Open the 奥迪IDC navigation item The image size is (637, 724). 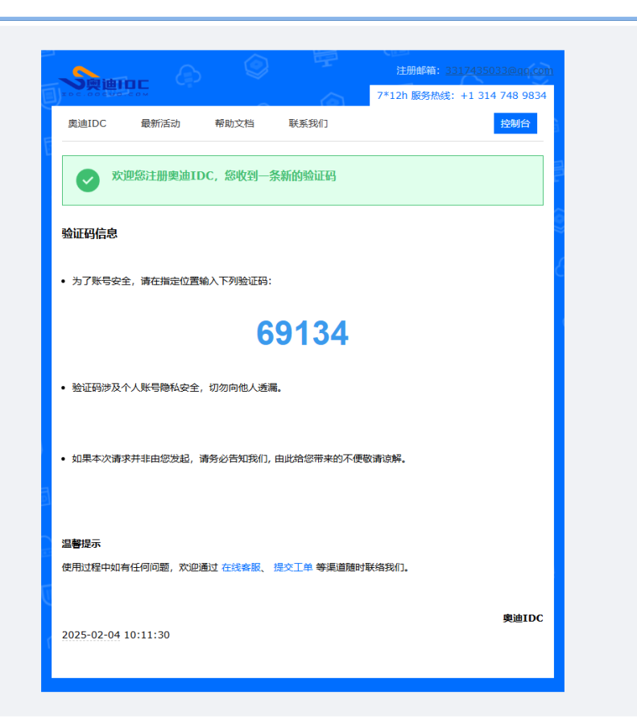[x=87, y=124]
